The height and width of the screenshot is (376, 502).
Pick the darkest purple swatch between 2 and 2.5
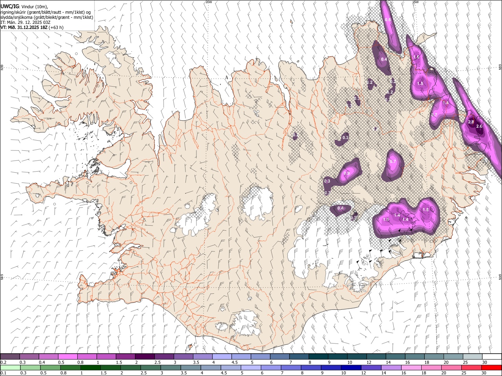(x=145, y=357)
